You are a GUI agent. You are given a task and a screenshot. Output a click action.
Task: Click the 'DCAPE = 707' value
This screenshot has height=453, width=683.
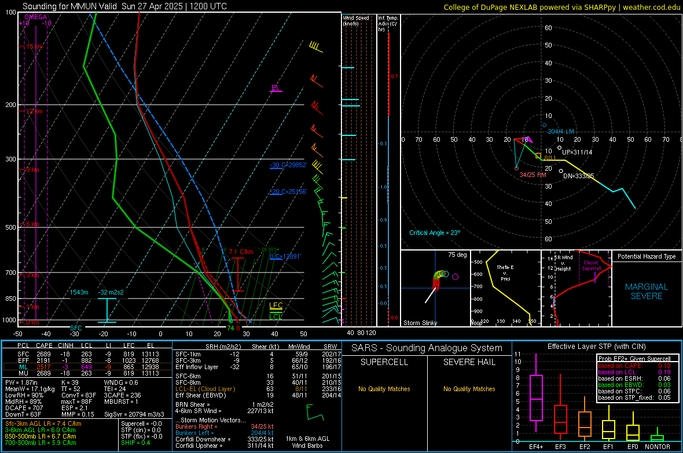[x=24, y=408]
